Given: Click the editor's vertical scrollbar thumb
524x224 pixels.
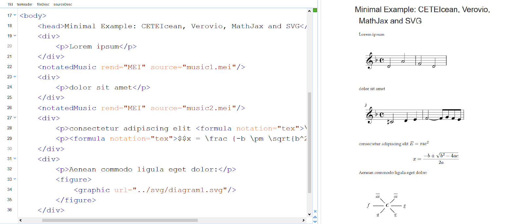Looking at the screenshot, I should coord(309,142).
